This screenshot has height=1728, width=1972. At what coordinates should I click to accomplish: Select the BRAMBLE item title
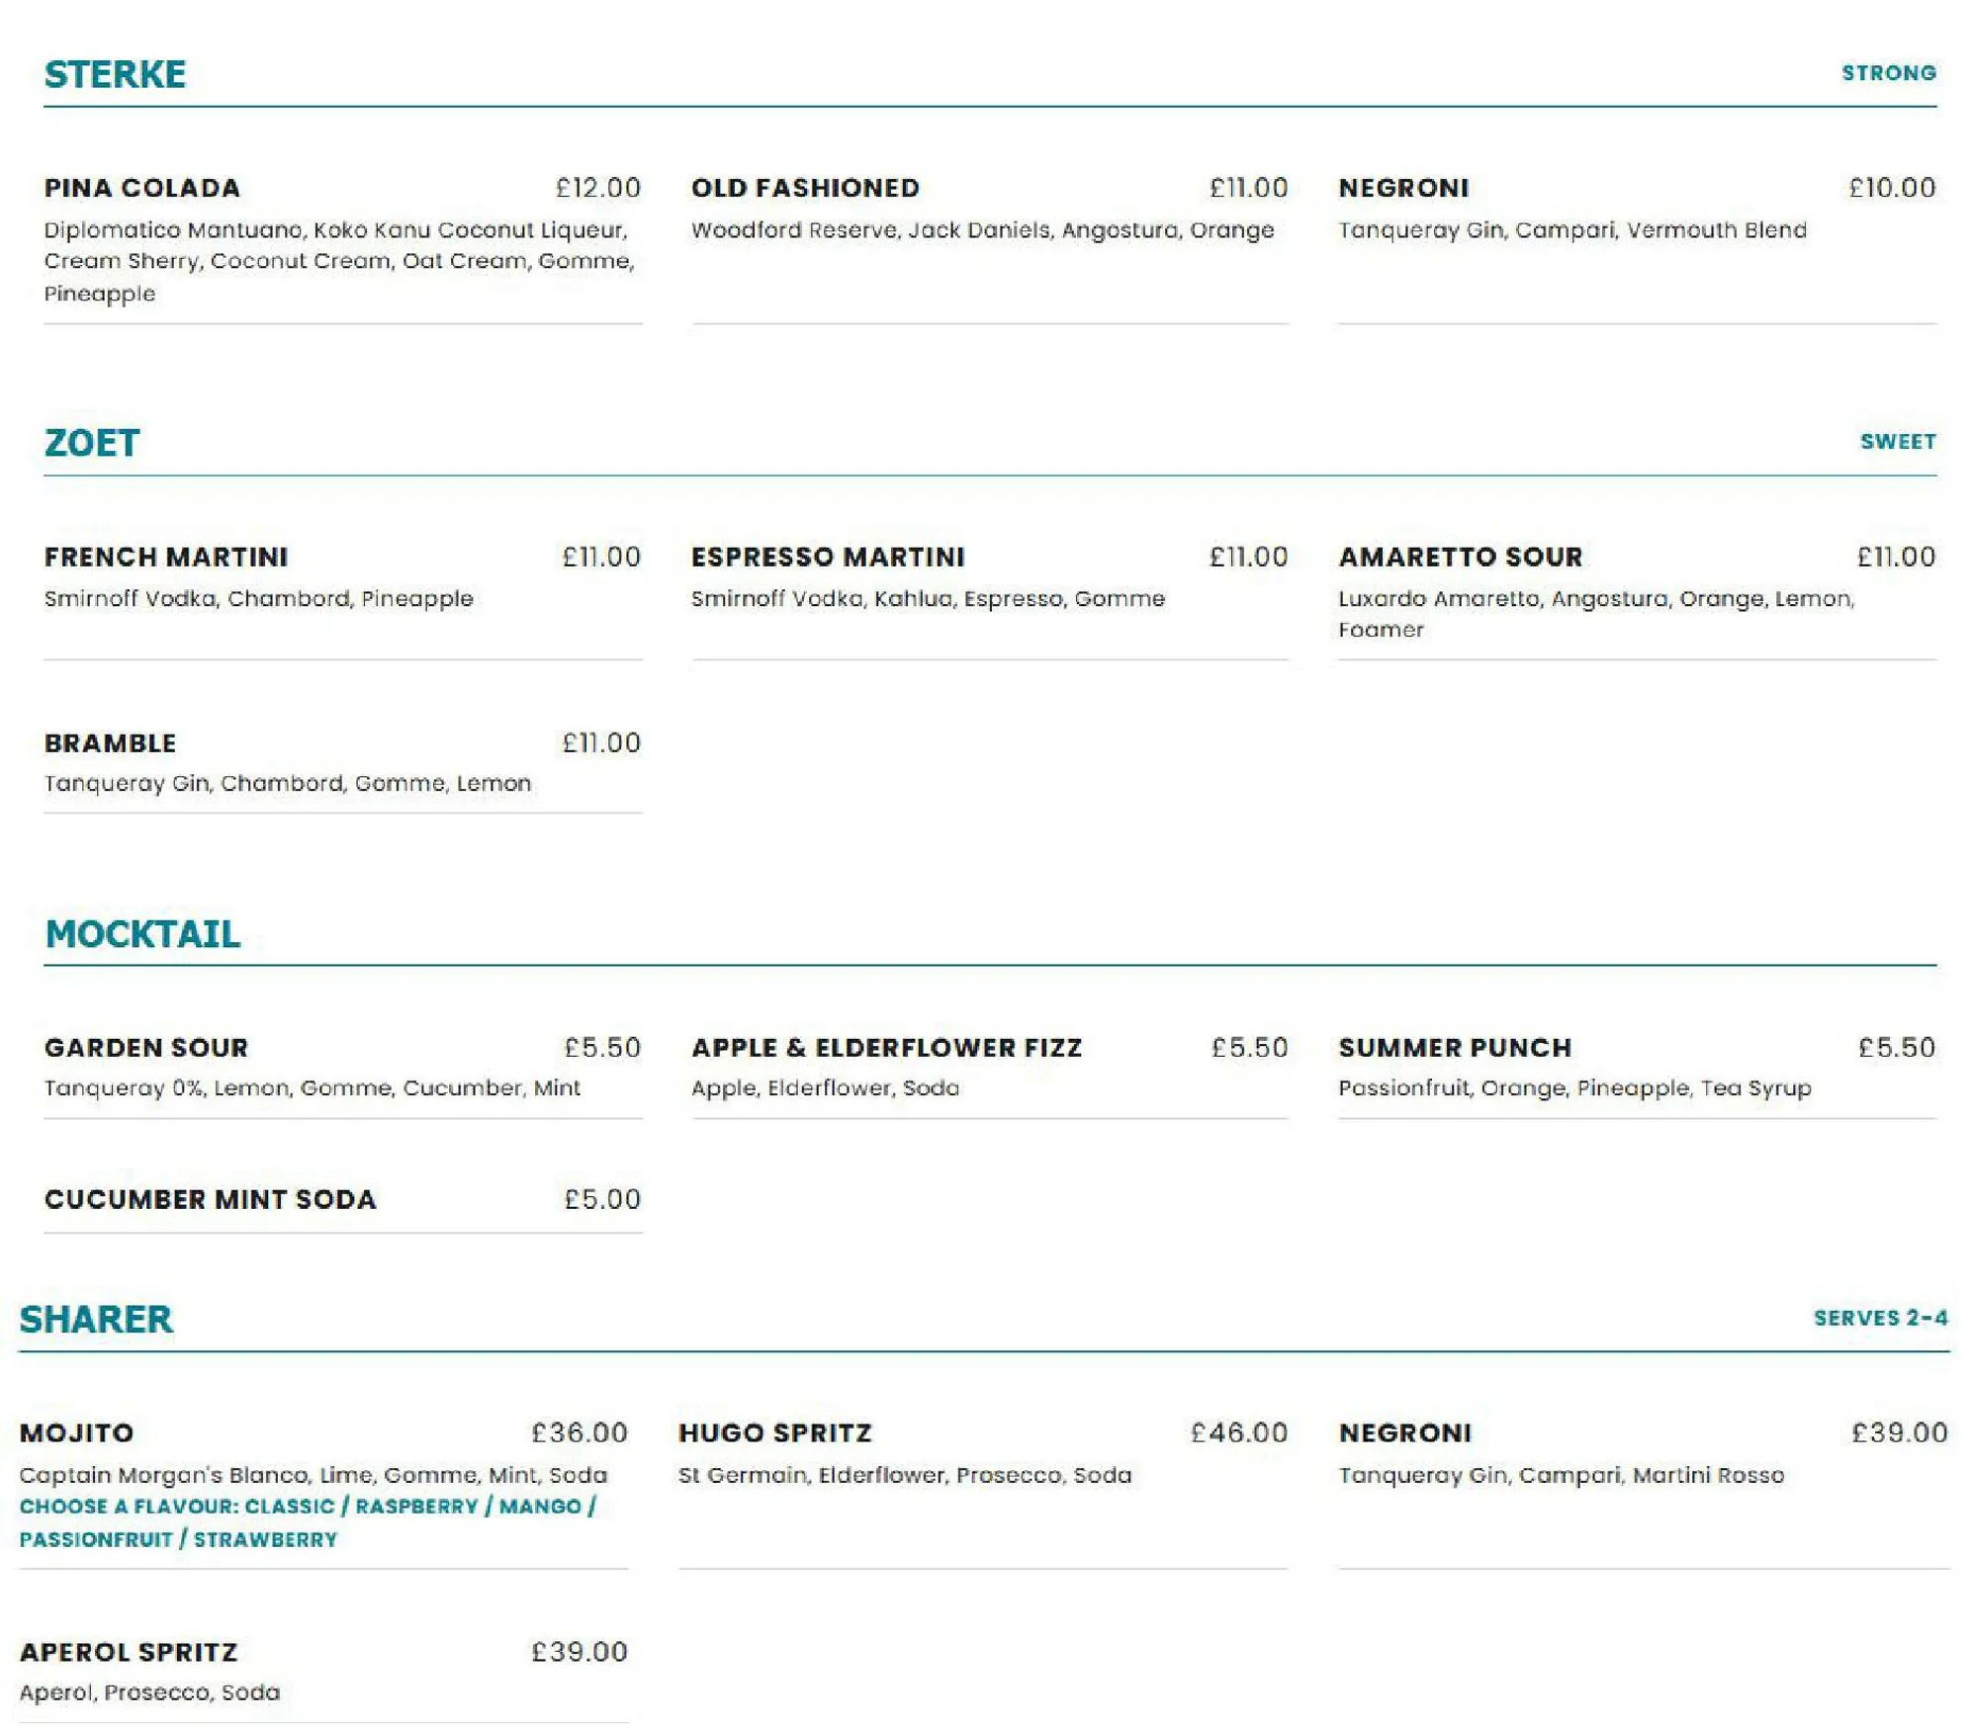point(111,743)
